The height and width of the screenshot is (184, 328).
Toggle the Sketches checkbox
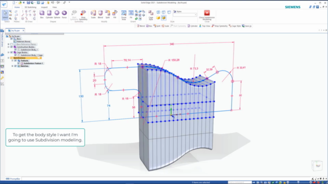click(15, 66)
